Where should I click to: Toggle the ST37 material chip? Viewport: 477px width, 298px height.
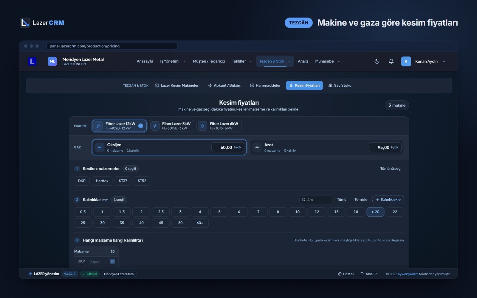coord(123,181)
